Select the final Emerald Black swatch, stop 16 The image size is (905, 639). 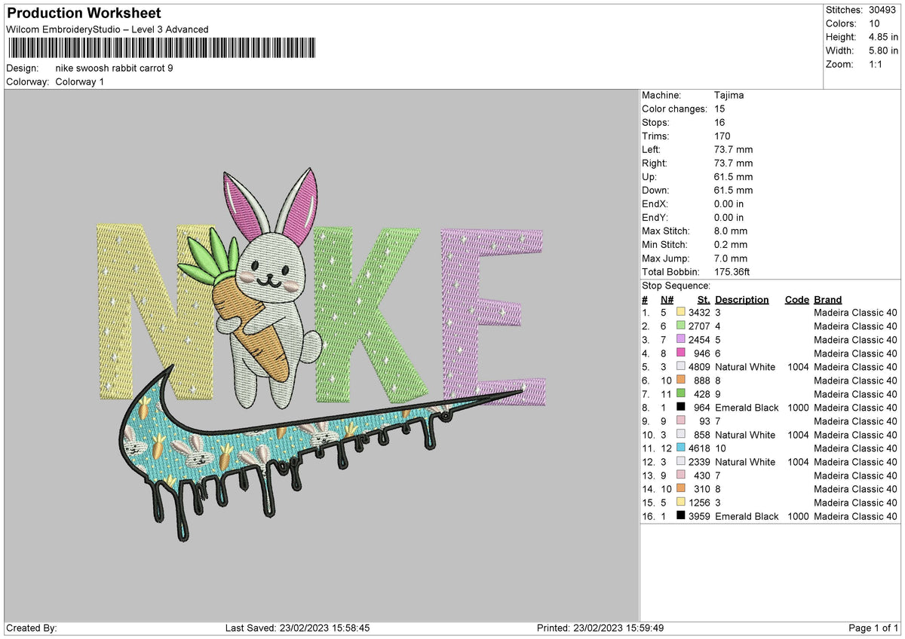click(x=680, y=516)
